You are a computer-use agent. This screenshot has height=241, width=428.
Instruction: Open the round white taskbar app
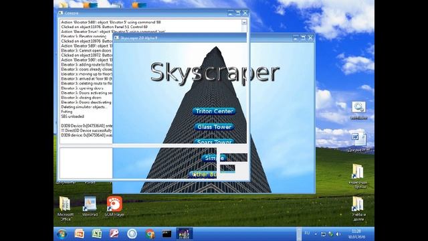click(x=132, y=234)
